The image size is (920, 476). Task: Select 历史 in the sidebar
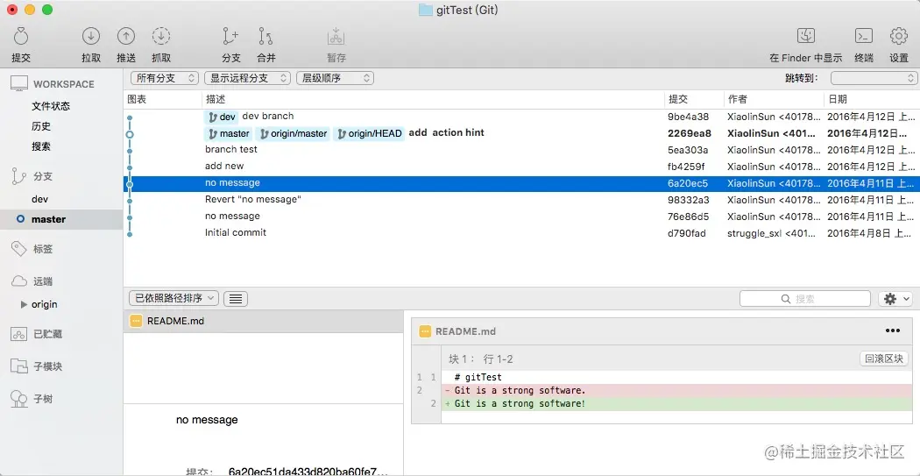pyautogui.click(x=41, y=126)
